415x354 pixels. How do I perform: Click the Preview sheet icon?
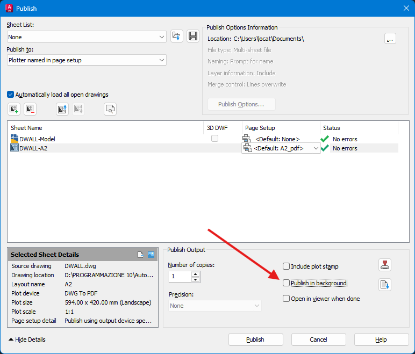(110, 109)
